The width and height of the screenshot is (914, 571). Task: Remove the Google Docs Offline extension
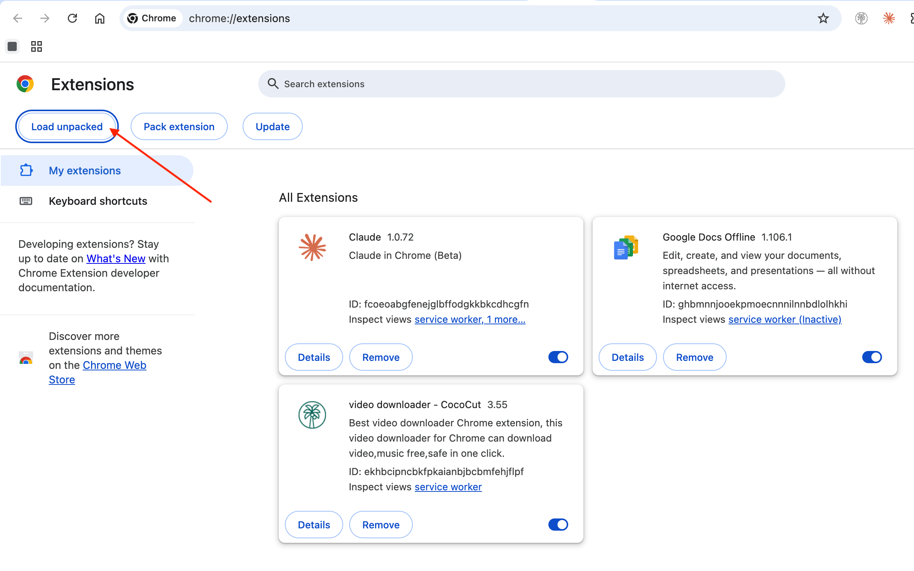point(695,357)
